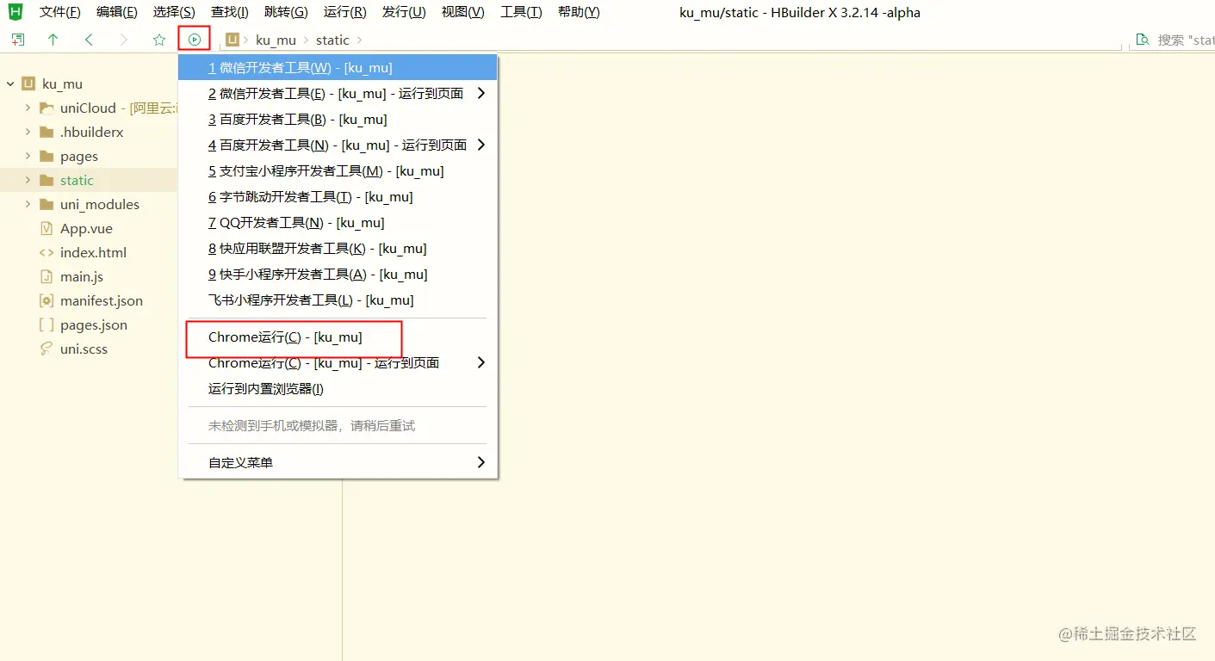
Task: Open uni.scss from the project tree
Action: 84,349
